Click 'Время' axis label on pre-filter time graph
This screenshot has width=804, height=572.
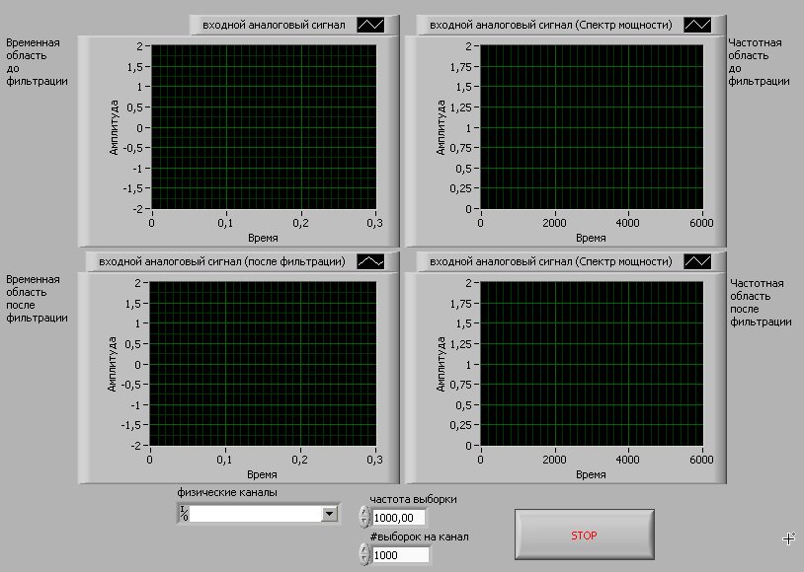(263, 238)
